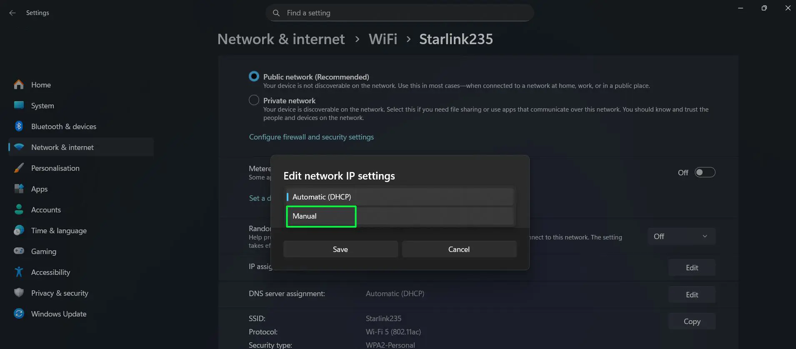Go to Accounts settings
The width and height of the screenshot is (796, 349).
(x=46, y=209)
